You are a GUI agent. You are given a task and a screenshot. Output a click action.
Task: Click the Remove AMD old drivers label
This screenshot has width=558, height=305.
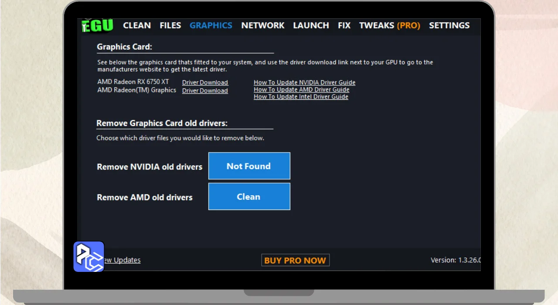pos(144,197)
